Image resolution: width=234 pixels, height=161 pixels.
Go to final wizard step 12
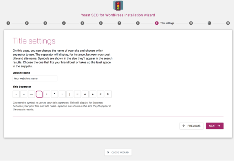point(228,23)
